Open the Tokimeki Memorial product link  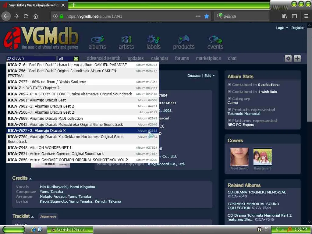click(x=244, y=114)
